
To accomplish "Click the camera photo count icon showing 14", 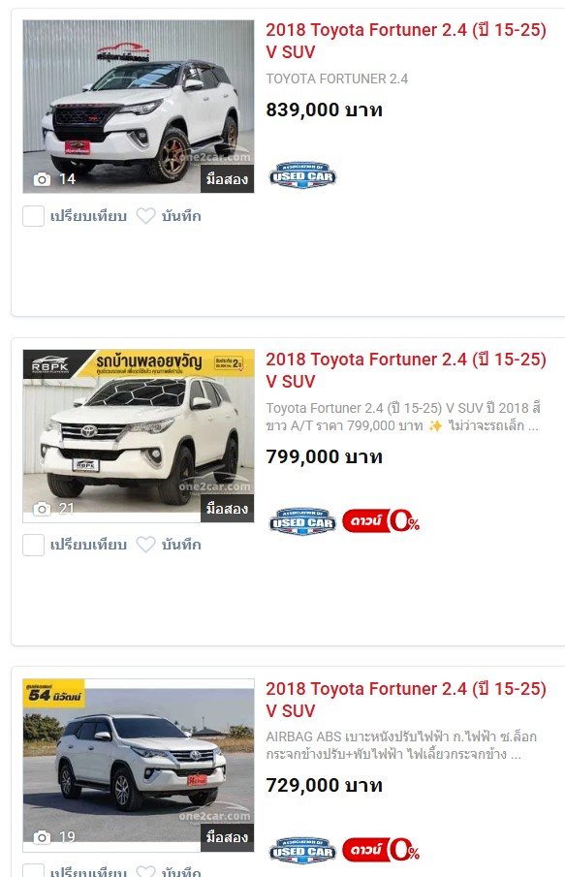I will (42, 179).
